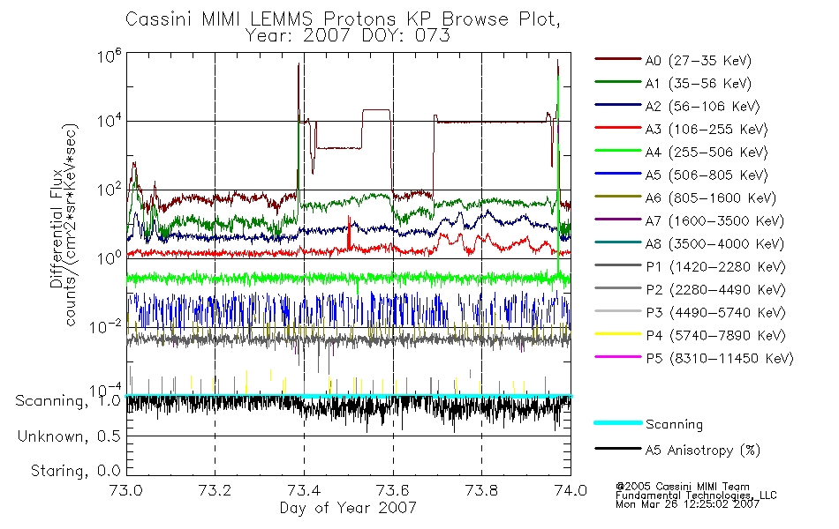The width and height of the screenshot is (839, 529).
Task: Click the 73.8 x-axis tick label
Action: click(x=481, y=490)
